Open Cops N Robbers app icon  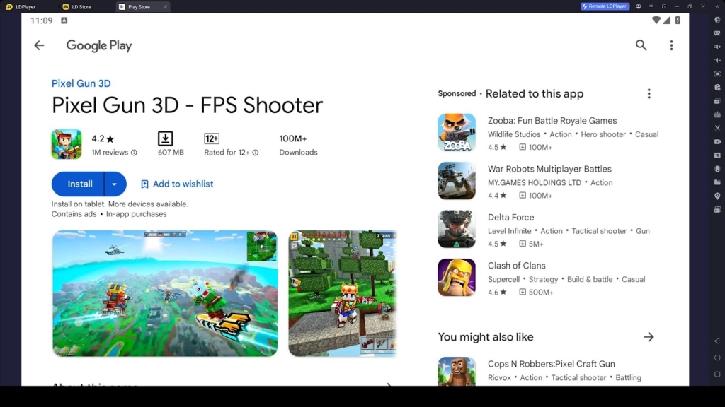pyautogui.click(x=457, y=372)
